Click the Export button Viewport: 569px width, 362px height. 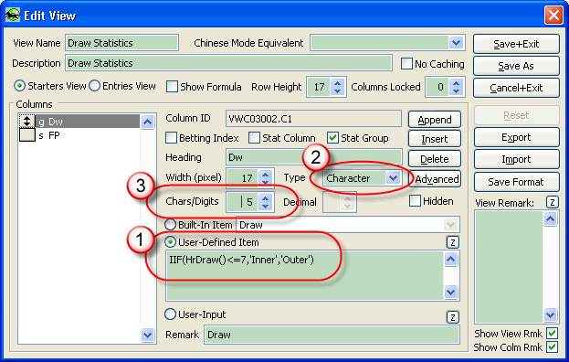[x=516, y=137]
